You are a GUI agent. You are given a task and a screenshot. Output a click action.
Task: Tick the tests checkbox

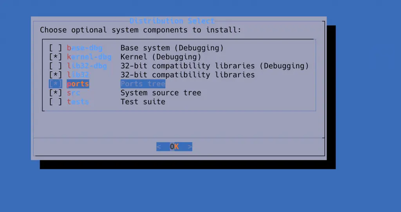[x=56, y=101]
